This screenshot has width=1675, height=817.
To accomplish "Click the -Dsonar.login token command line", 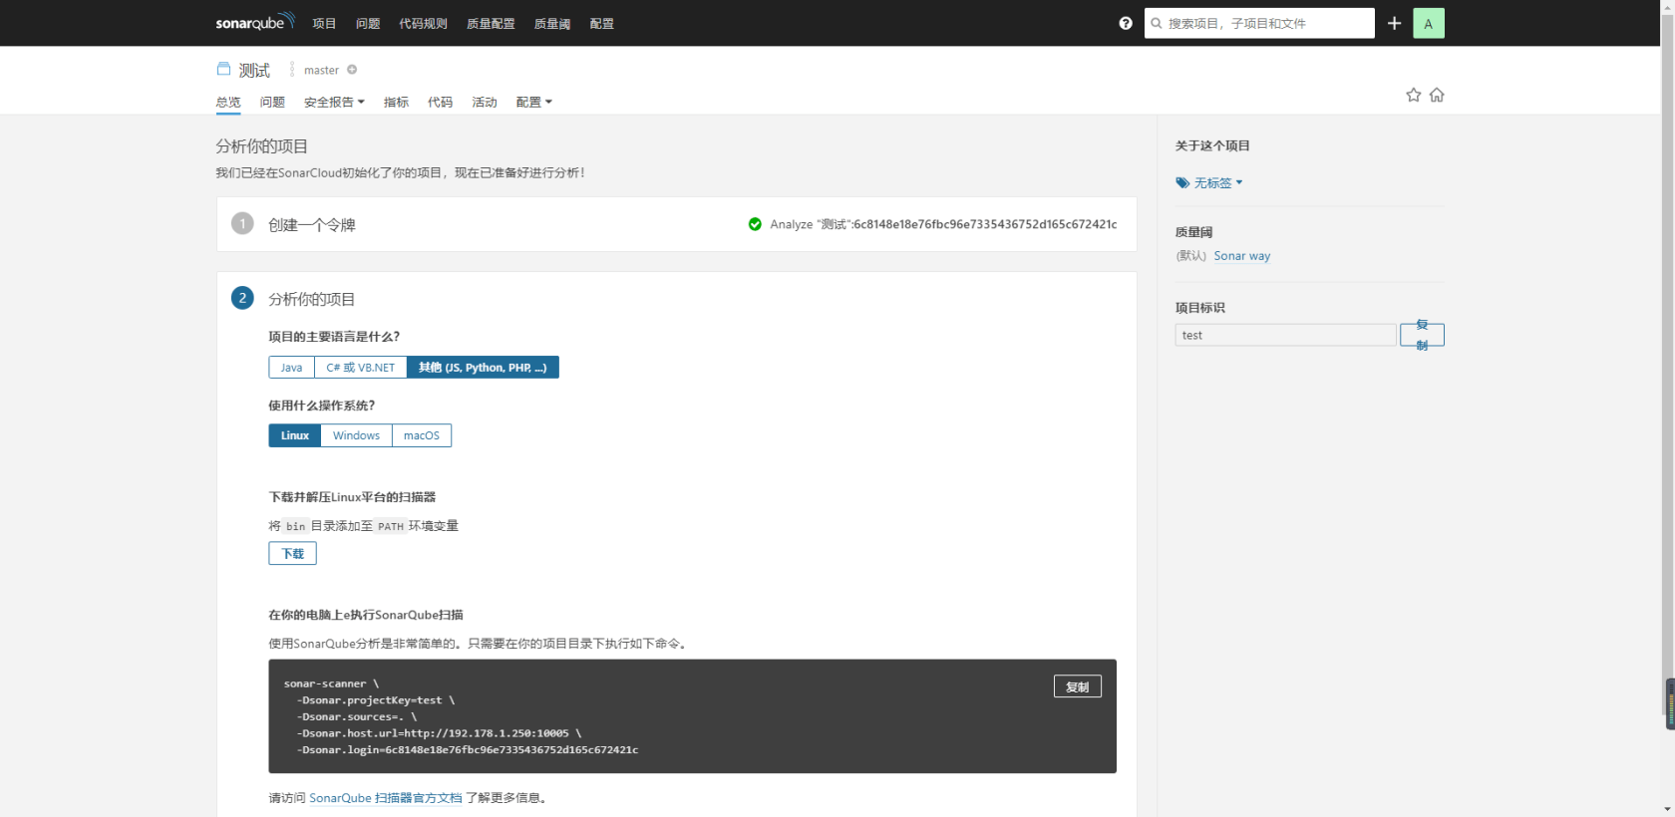I will click(x=467, y=750).
